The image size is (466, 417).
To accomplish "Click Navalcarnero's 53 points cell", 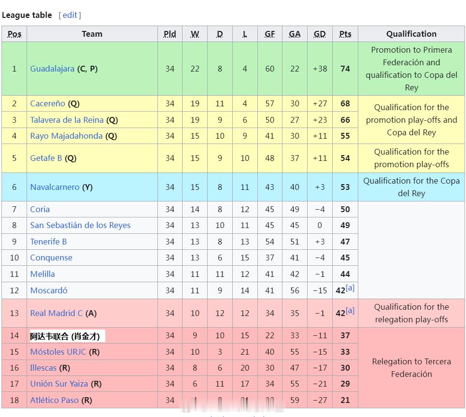I will tap(345, 187).
